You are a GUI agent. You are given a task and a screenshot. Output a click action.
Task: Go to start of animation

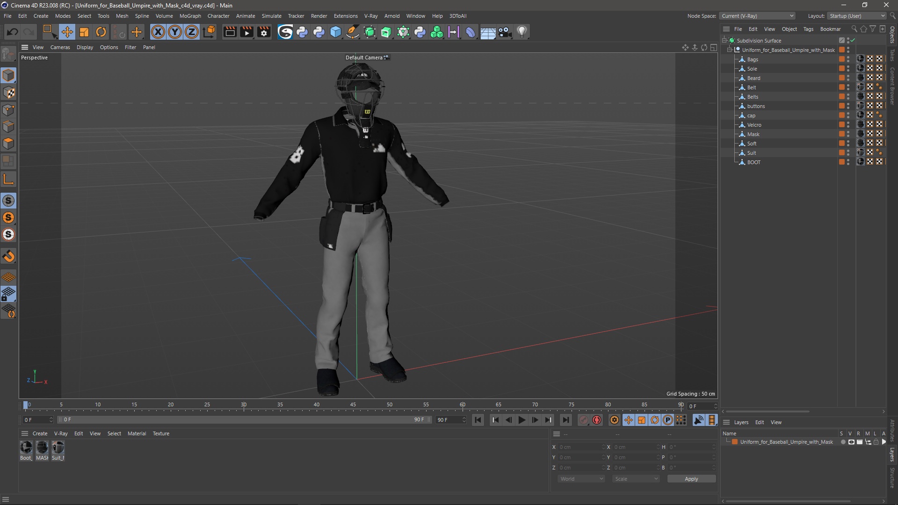coord(478,420)
